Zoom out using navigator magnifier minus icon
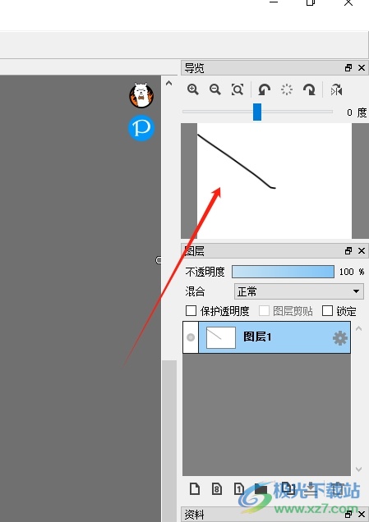 [215, 89]
